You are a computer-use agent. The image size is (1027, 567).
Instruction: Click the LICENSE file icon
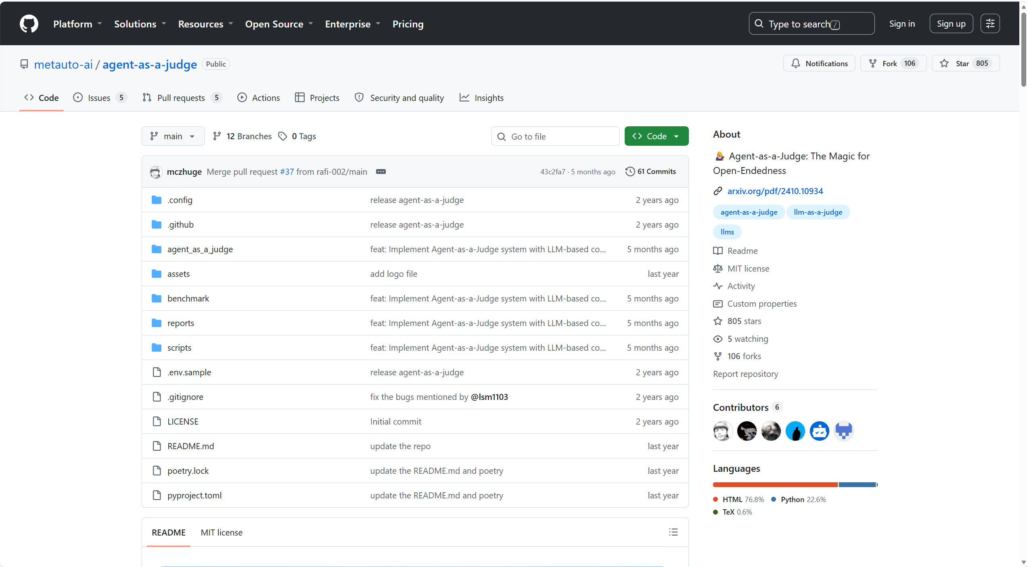pyautogui.click(x=157, y=422)
